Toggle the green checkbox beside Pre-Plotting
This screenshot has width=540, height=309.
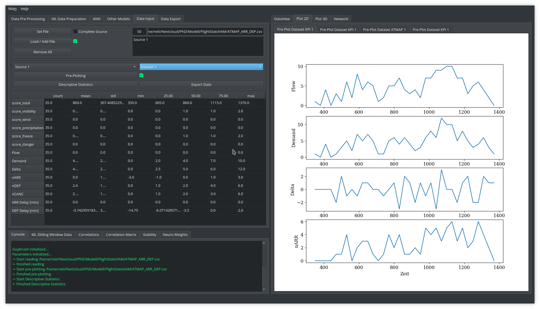click(x=141, y=76)
